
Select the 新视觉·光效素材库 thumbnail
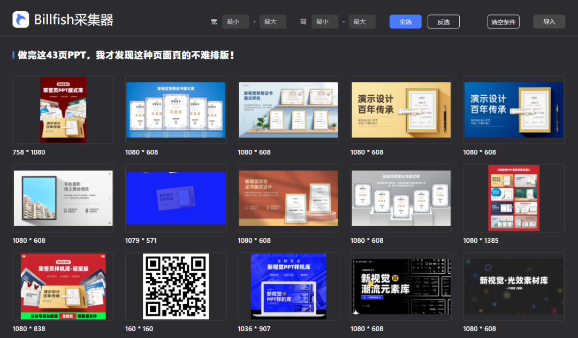(x=514, y=287)
